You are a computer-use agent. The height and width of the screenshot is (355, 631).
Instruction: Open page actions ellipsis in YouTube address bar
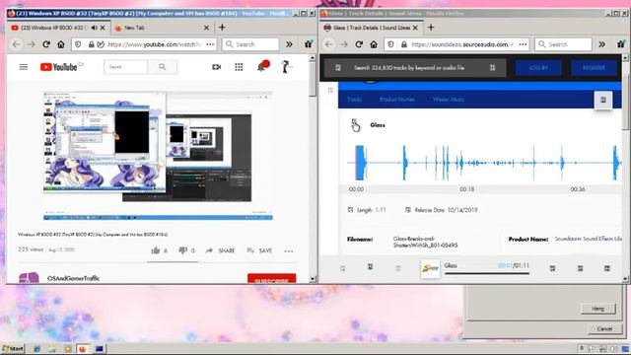click(x=210, y=44)
